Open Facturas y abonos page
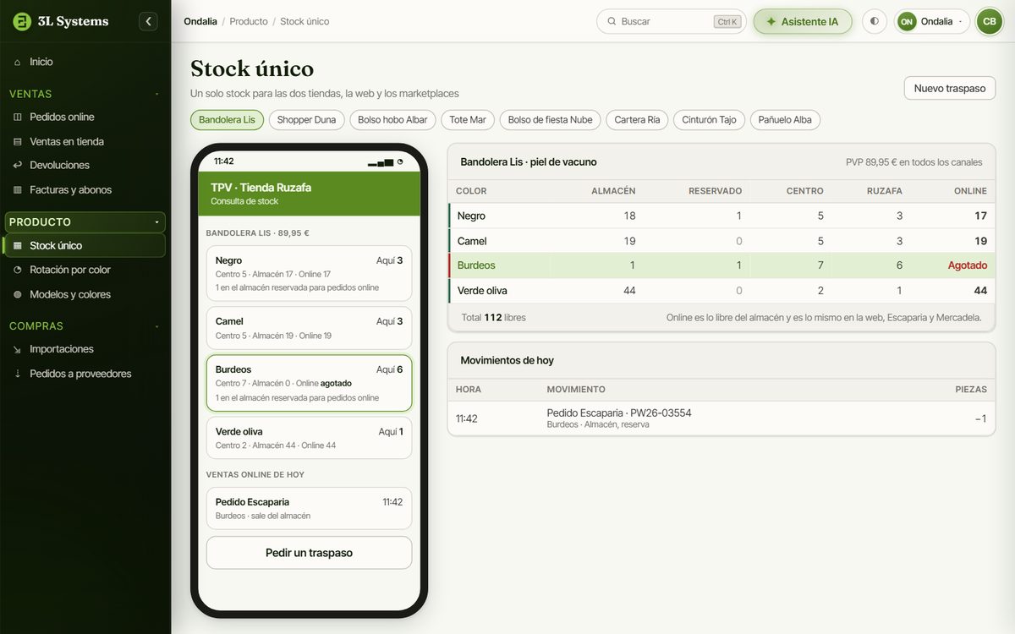1015x634 pixels. pyautogui.click(x=85, y=189)
